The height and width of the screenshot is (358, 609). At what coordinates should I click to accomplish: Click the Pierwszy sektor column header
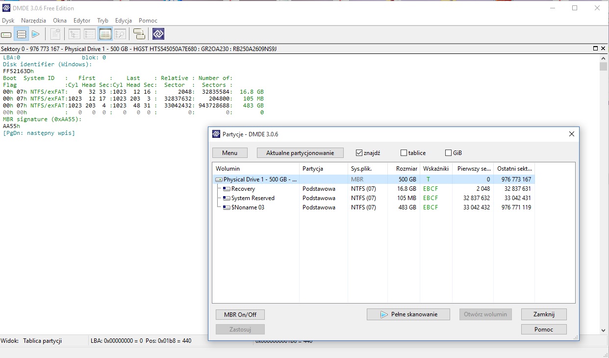[473, 168]
